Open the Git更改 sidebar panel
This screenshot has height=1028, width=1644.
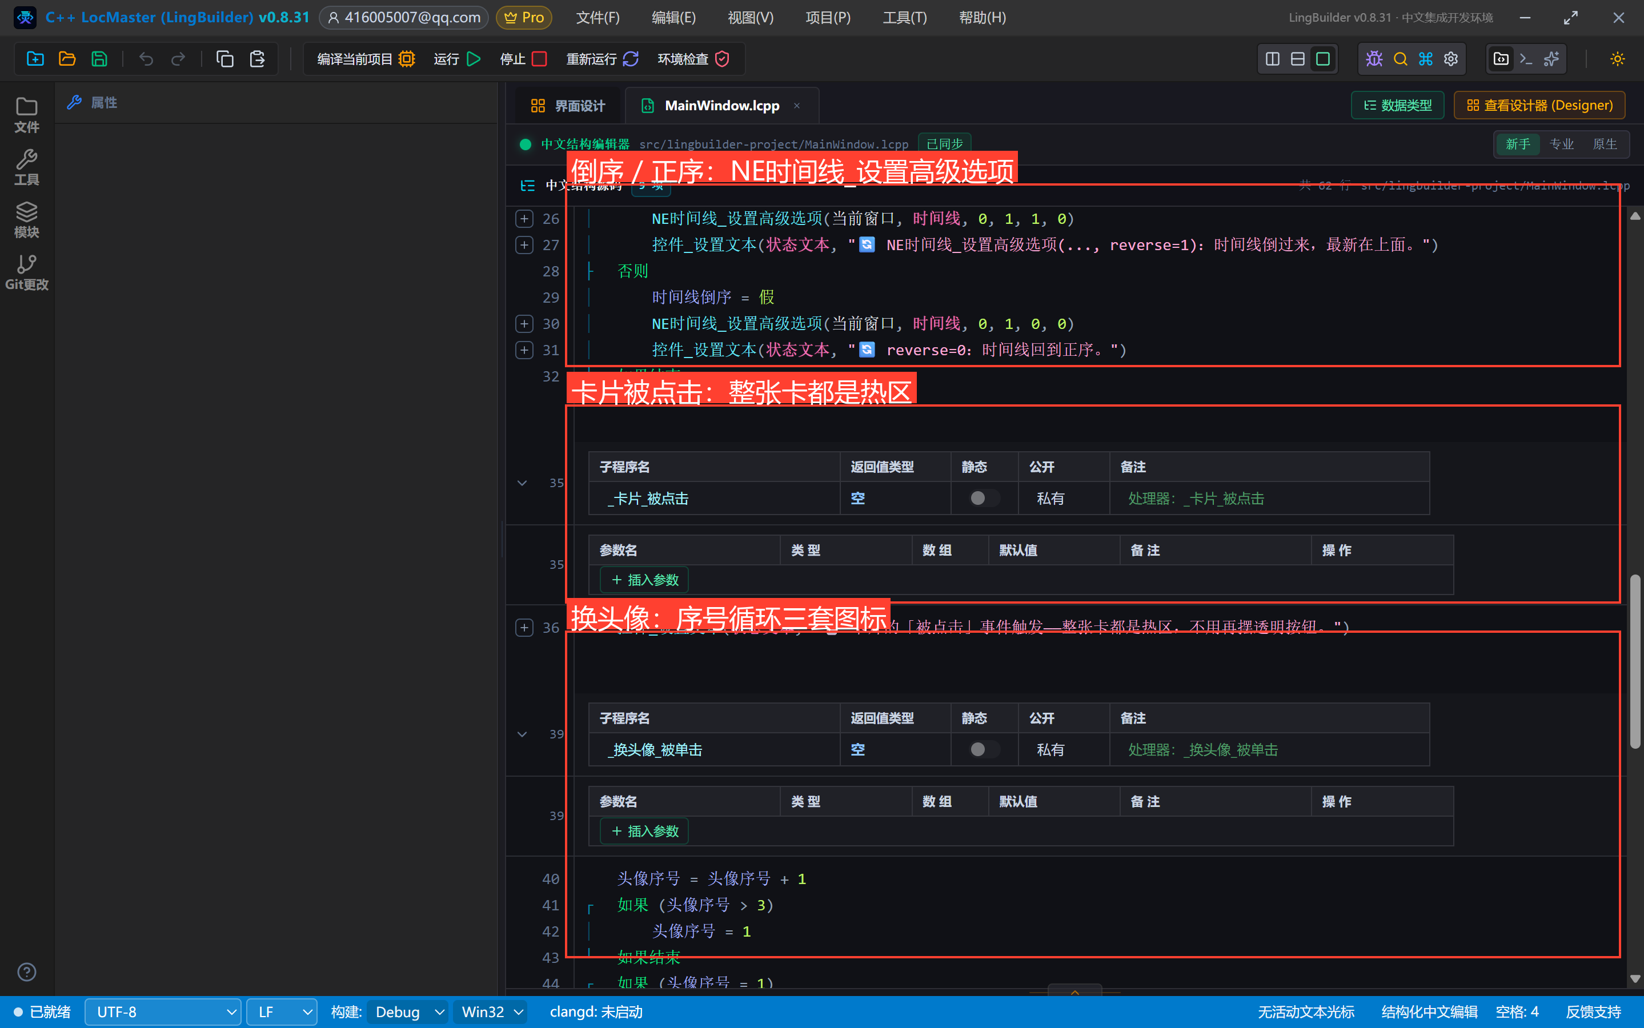[x=26, y=272]
